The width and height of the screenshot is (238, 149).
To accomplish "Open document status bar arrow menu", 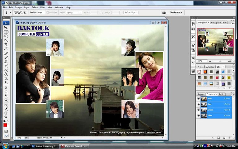I will coord(61,138).
